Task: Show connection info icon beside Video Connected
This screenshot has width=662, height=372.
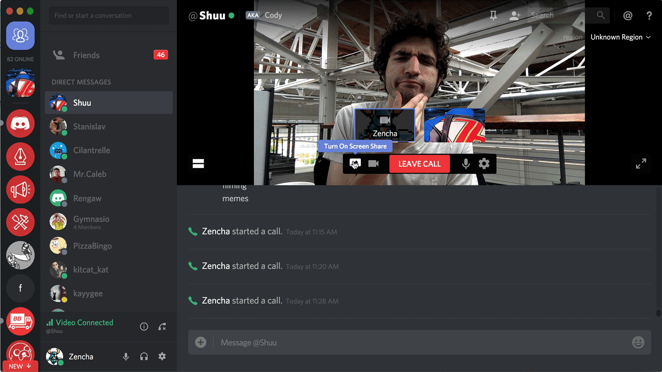Action: point(144,327)
